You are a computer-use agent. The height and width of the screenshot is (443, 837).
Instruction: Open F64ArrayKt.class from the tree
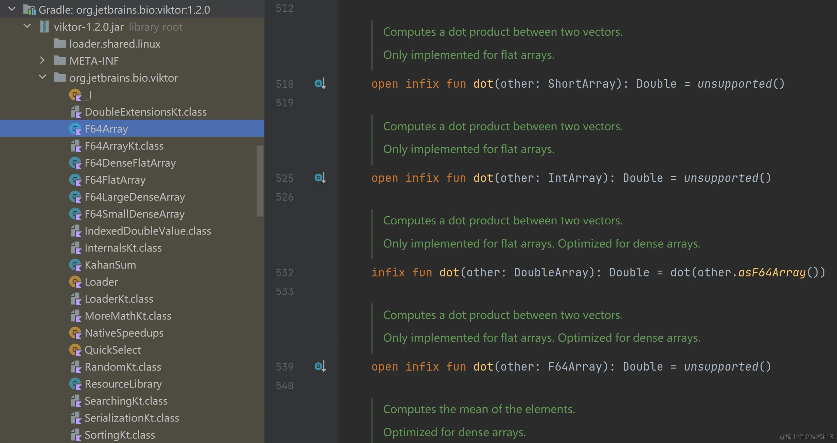pyautogui.click(x=124, y=146)
